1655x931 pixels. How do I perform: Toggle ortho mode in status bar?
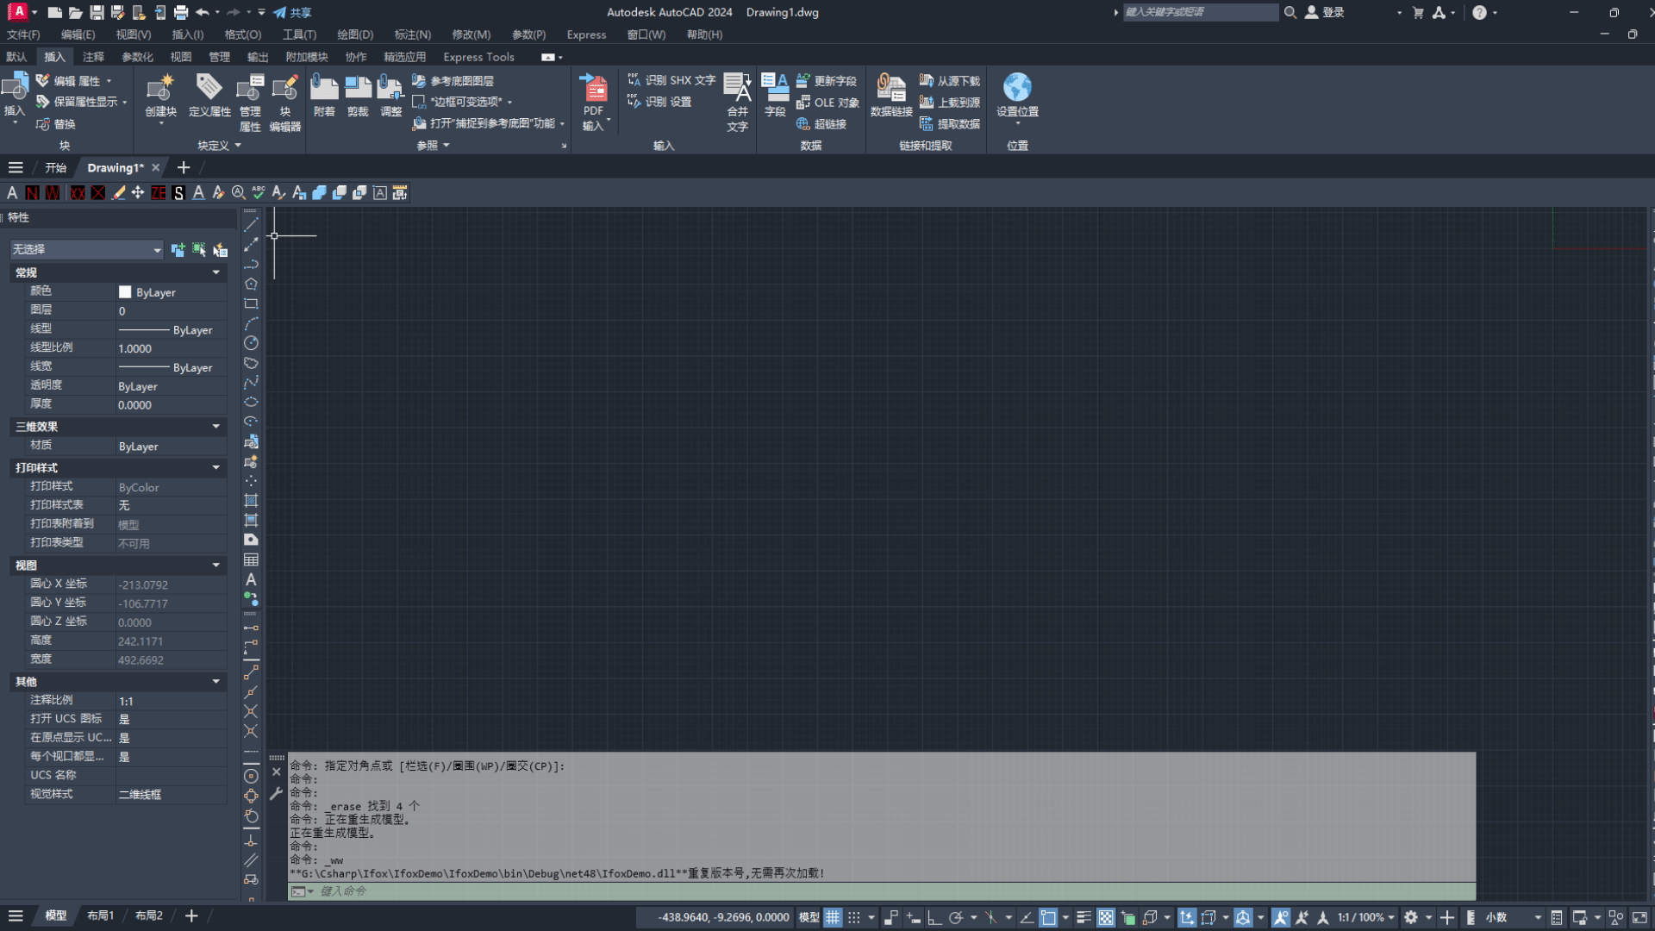pyautogui.click(x=934, y=917)
